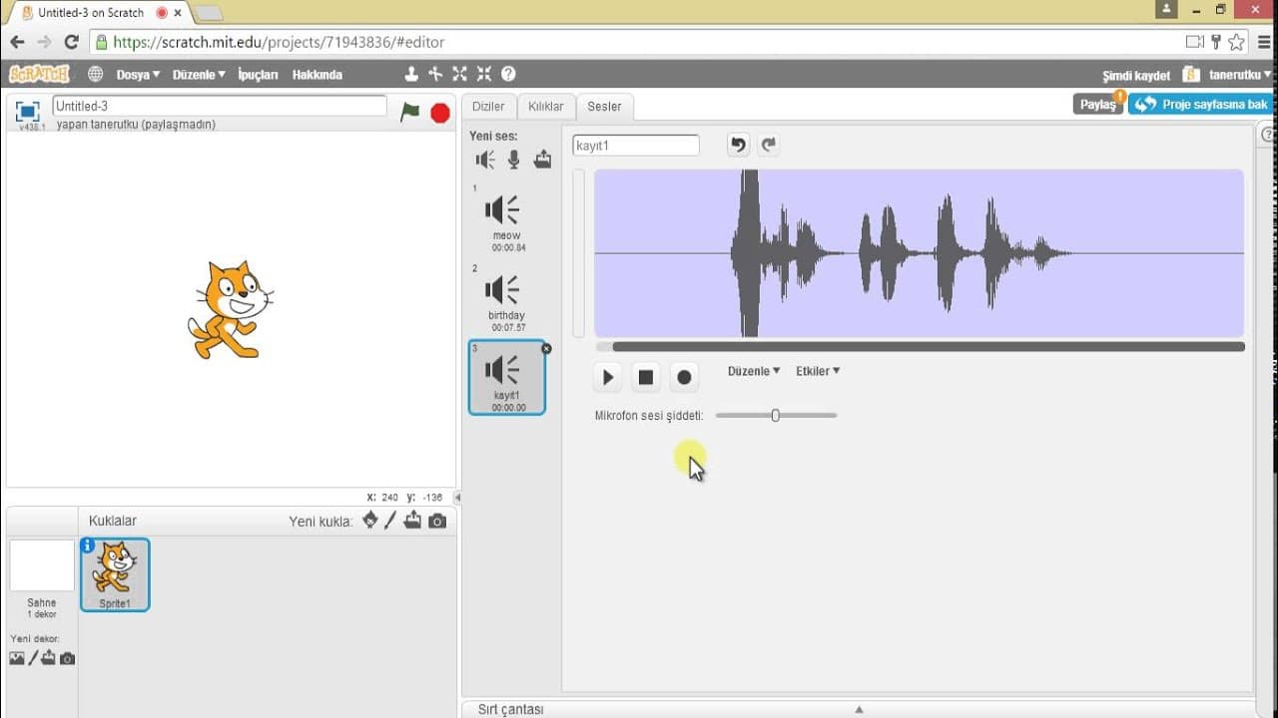1278x718 pixels.
Task: Open the Hakkında menu item
Action: click(x=317, y=75)
